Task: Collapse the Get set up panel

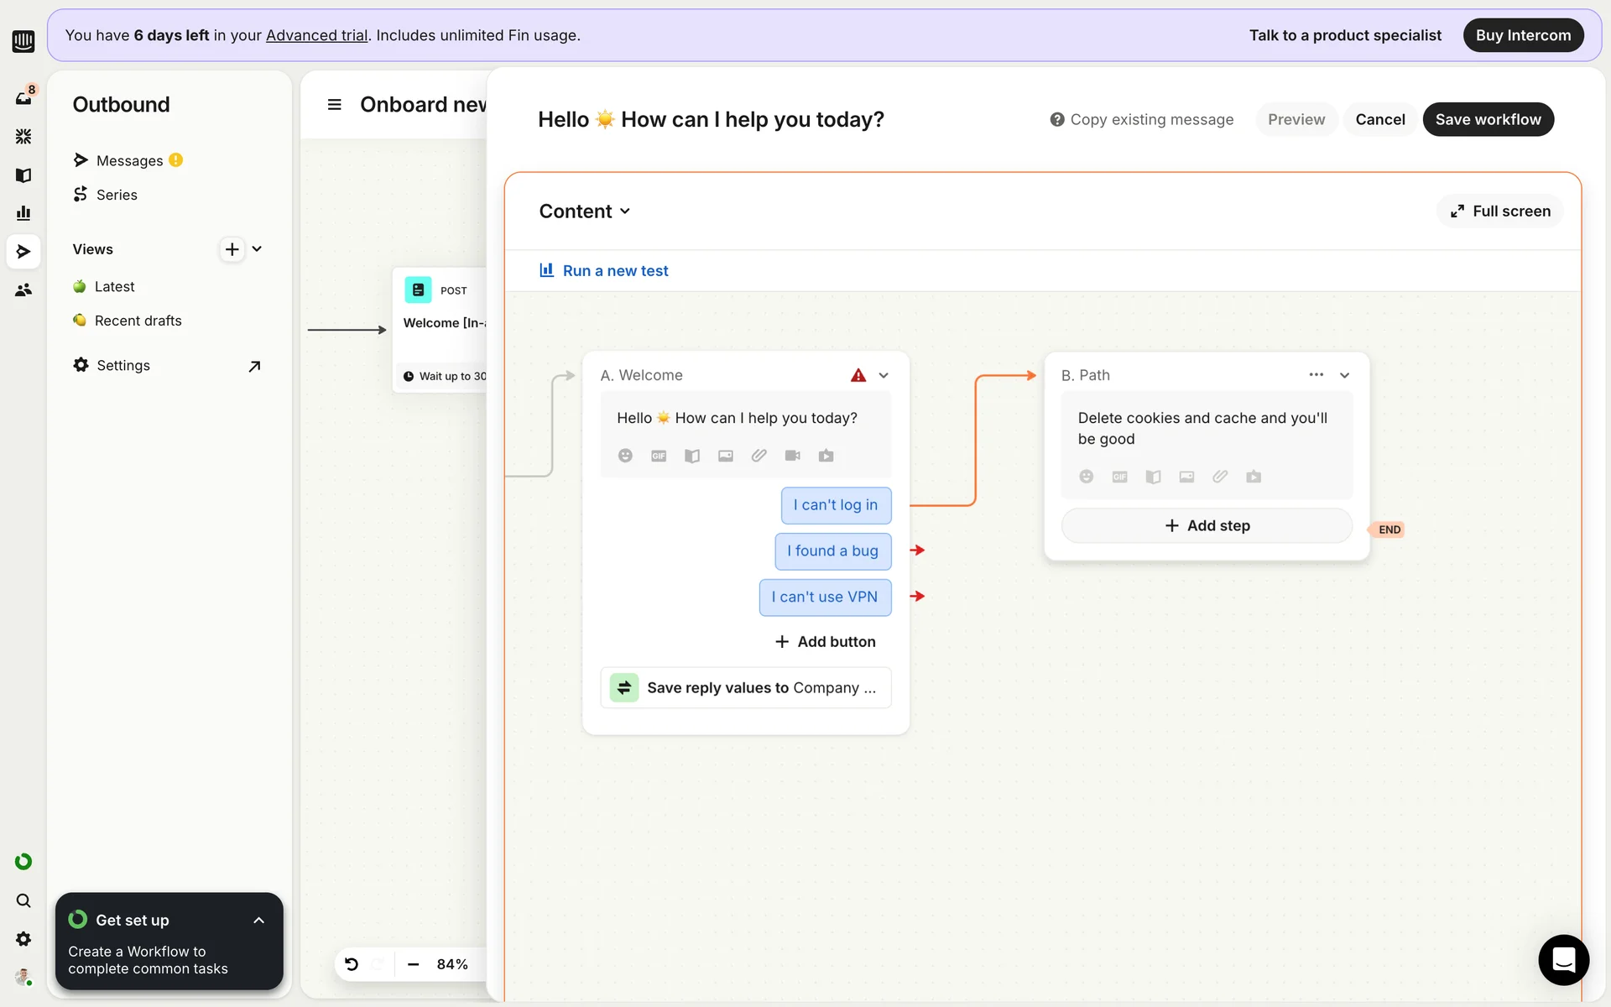Action: 258,921
